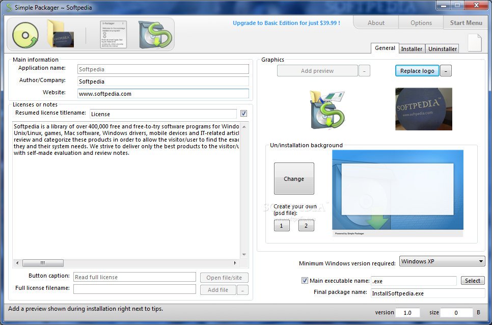Click the Application name field
Screen dimensions: 492x325
click(x=163, y=69)
